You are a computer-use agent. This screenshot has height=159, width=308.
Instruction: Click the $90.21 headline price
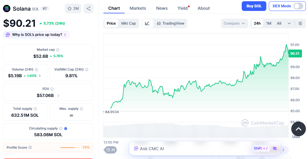(19, 23)
